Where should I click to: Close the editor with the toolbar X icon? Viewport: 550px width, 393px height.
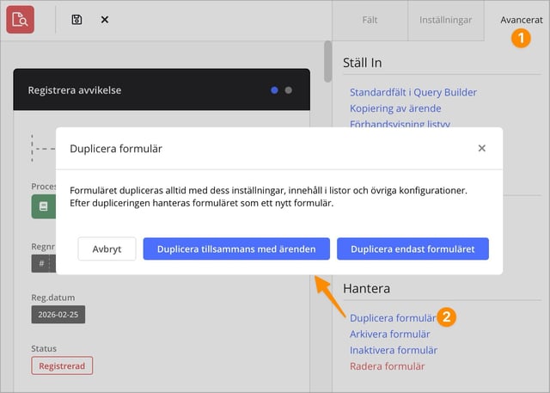coord(105,20)
